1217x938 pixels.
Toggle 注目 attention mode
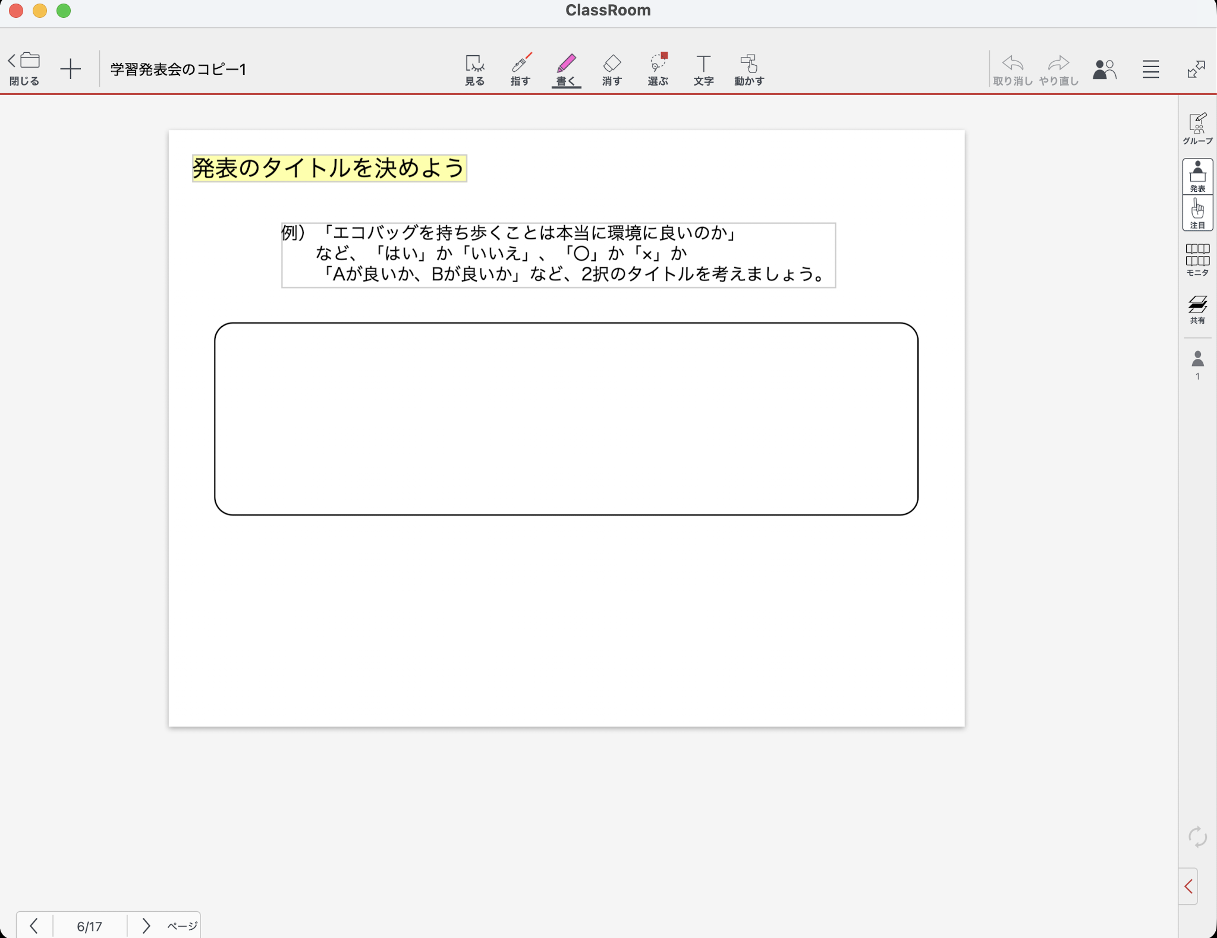[x=1197, y=213]
